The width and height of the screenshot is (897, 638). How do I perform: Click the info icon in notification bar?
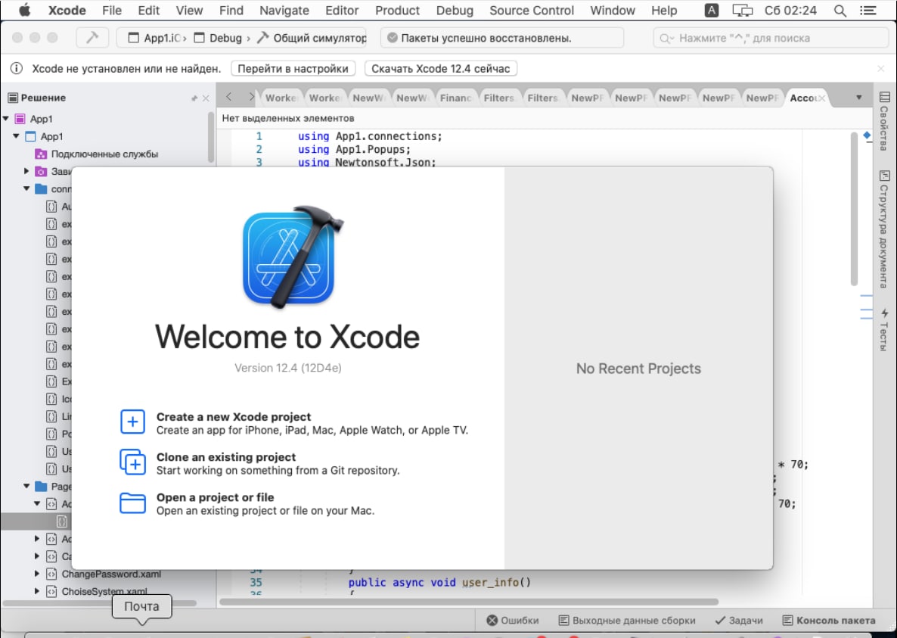click(x=17, y=69)
